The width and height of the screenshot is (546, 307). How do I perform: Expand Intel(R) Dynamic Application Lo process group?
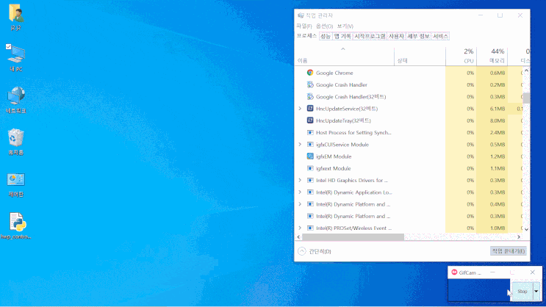point(300,192)
